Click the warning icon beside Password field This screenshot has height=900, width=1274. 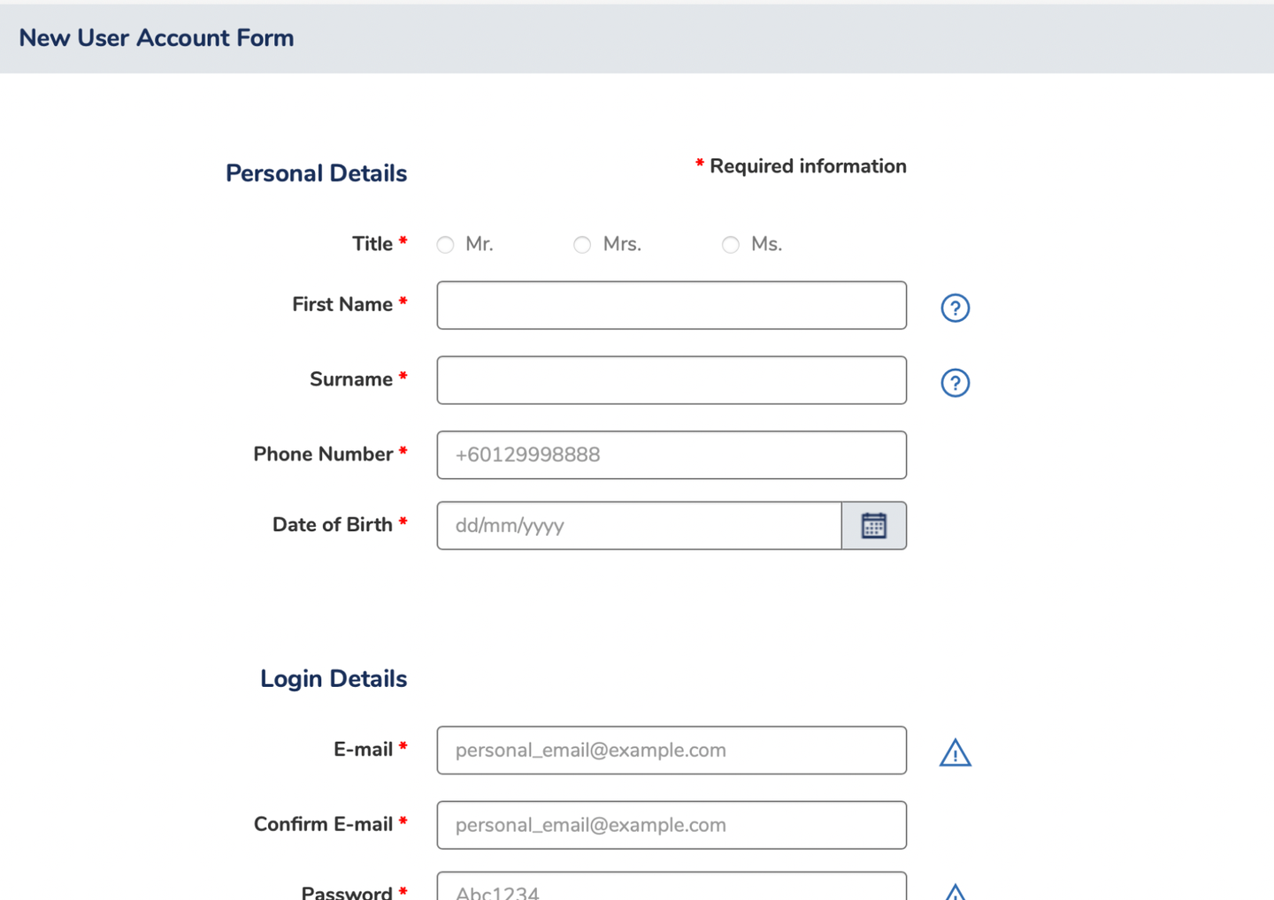click(x=955, y=892)
